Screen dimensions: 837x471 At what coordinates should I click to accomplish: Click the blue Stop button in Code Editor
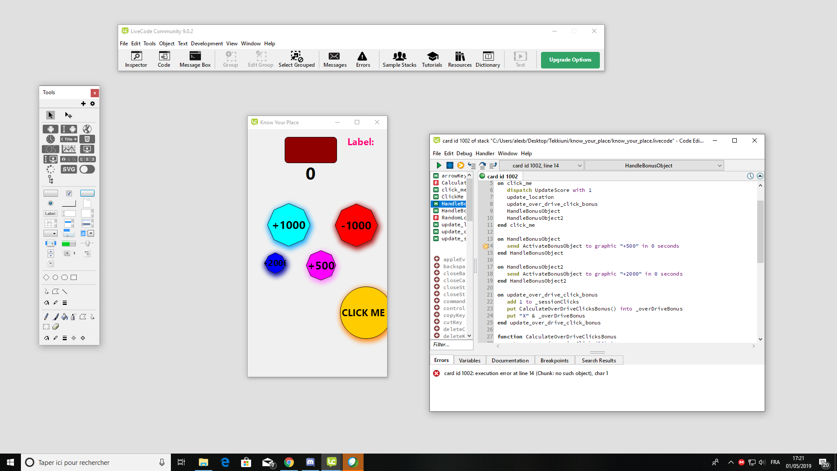pos(449,165)
